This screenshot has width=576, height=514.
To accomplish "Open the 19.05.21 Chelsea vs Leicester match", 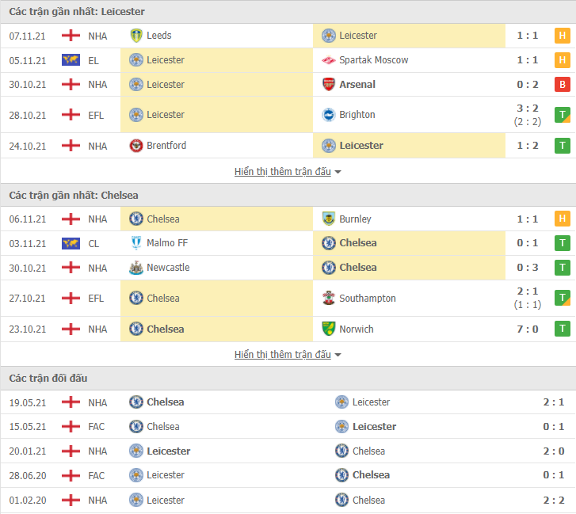I will coord(288,402).
